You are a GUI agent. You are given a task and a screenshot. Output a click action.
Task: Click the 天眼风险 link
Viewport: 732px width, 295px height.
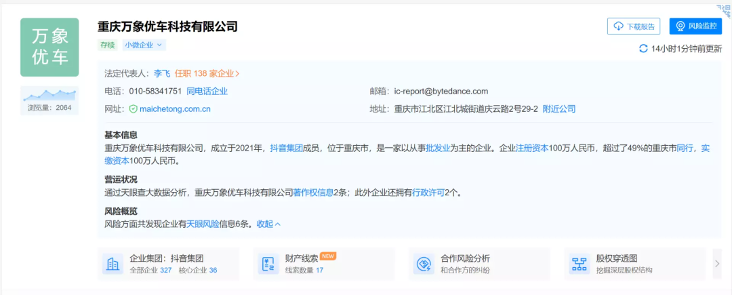pos(203,224)
